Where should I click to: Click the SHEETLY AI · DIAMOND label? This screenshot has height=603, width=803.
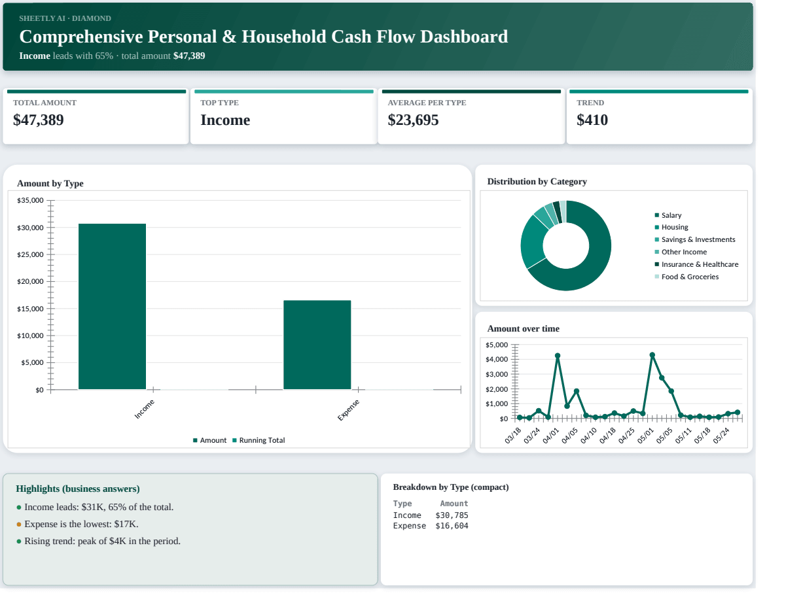(65, 18)
